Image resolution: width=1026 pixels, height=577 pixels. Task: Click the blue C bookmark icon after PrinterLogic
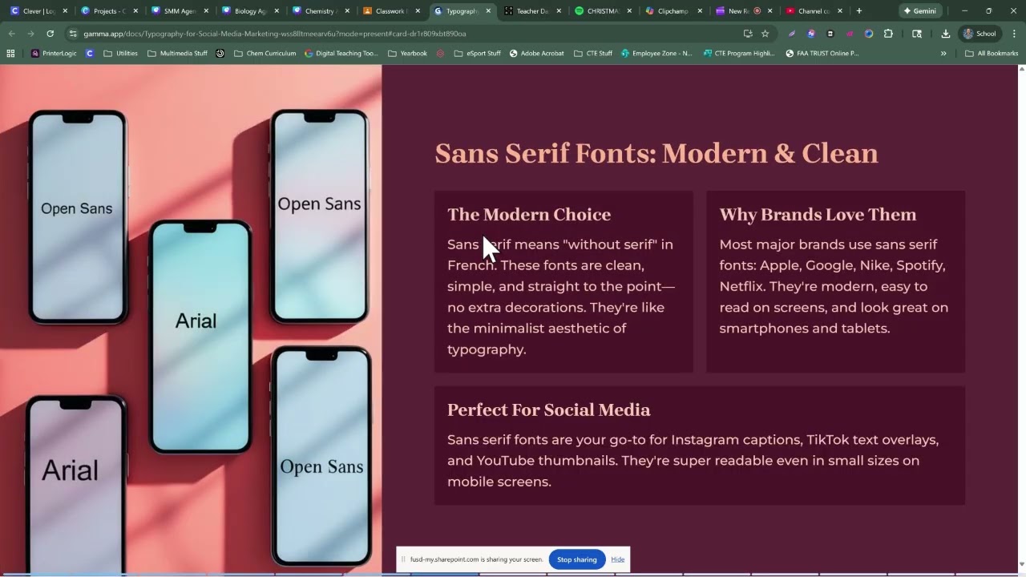coord(90,53)
